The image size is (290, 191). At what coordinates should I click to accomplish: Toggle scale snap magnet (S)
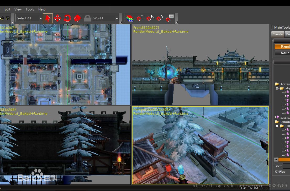click(x=160, y=18)
